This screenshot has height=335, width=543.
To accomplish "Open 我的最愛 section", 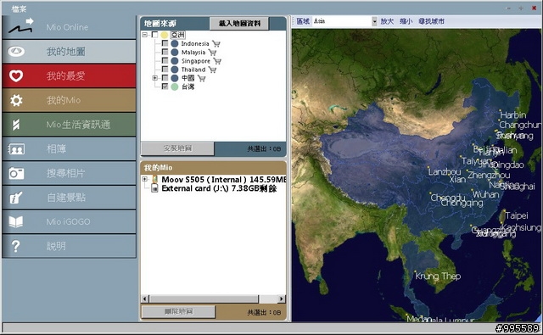I will point(69,75).
